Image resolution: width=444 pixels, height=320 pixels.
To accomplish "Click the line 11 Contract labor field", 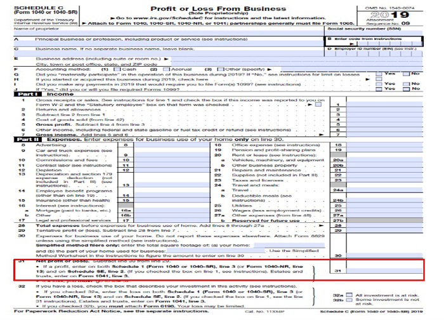I will [x=172, y=165].
